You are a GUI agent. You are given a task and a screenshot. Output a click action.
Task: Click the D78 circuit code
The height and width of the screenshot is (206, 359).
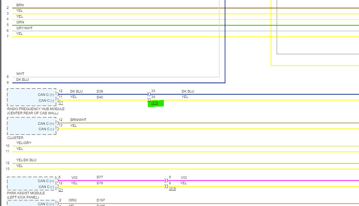tap(100, 183)
